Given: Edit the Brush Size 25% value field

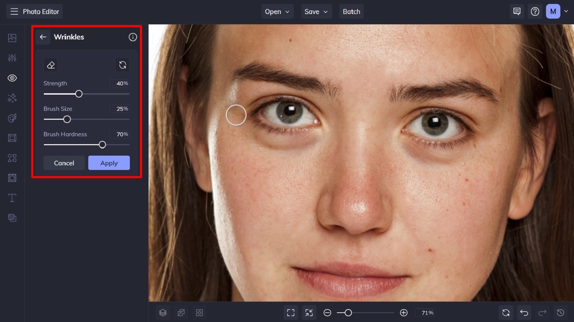Looking at the screenshot, I should 119,109.
